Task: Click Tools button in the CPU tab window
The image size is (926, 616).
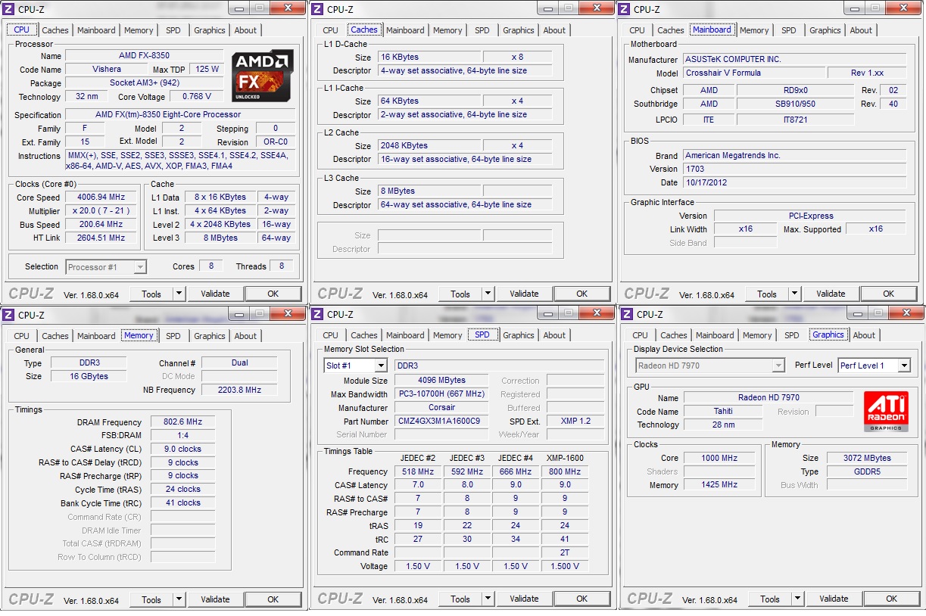Action: (x=151, y=294)
